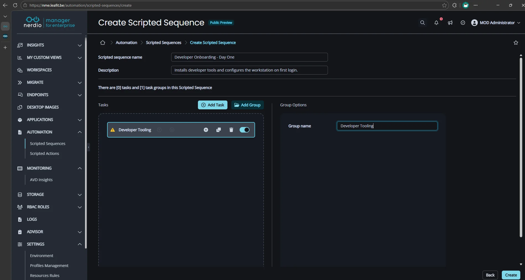This screenshot has height=280, width=525.
Task: Click the Create button
Action: pyautogui.click(x=511, y=275)
